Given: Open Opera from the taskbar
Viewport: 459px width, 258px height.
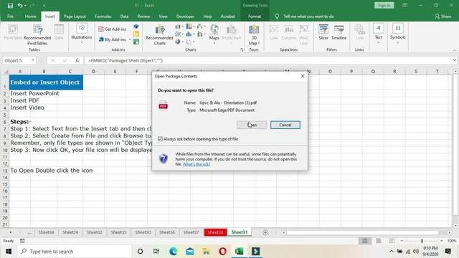Looking at the screenshot, I should coord(222,252).
